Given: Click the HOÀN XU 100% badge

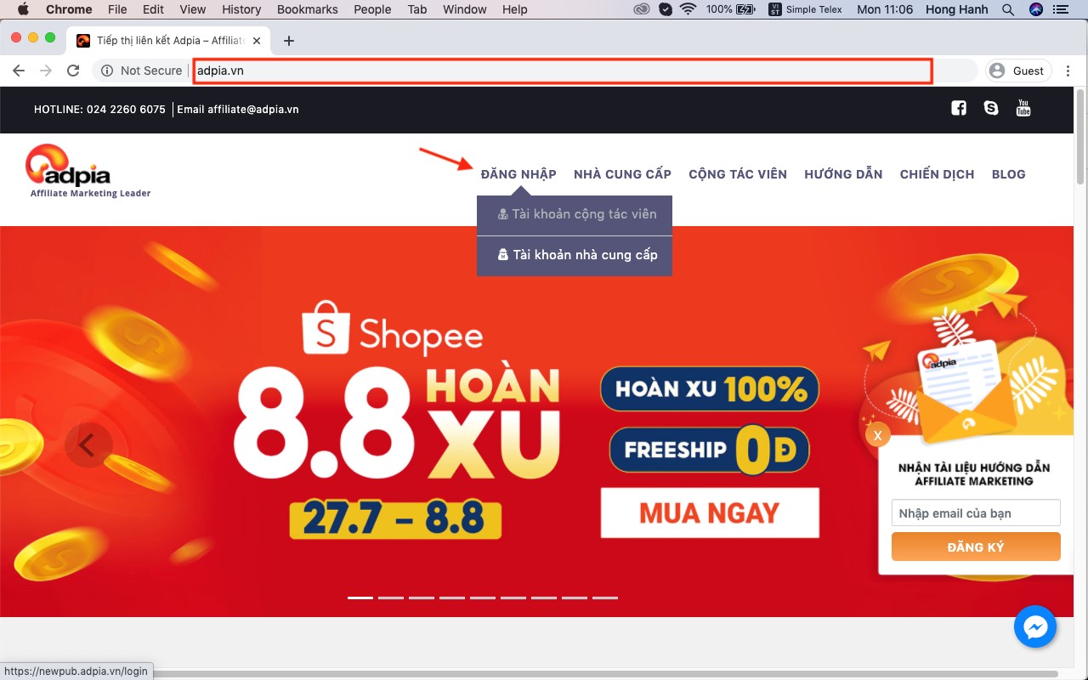Looking at the screenshot, I should pyautogui.click(x=710, y=389).
